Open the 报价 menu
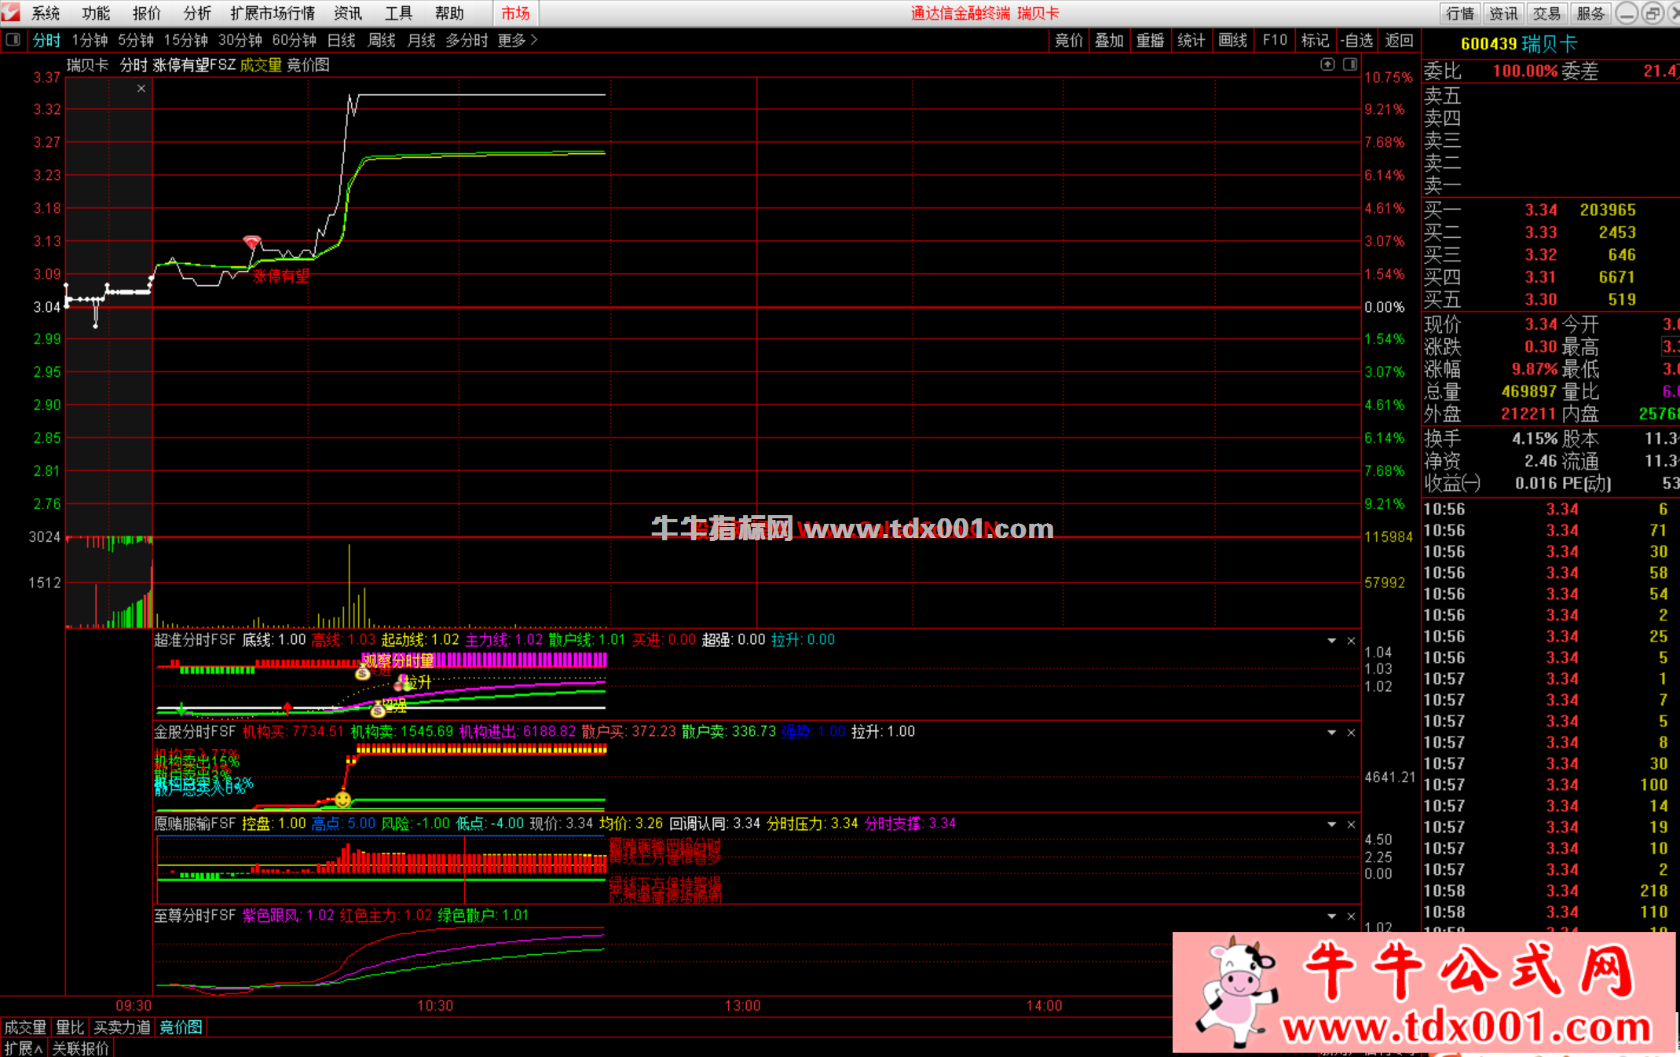The width and height of the screenshot is (1680, 1057). click(146, 13)
